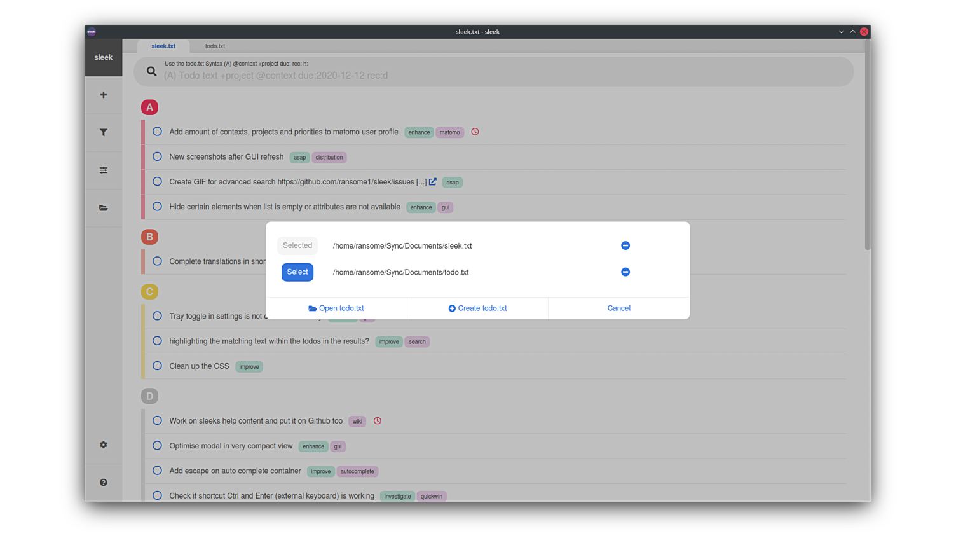The width and height of the screenshot is (956, 538).
Task: Open sleek settings with the gear icon
Action: click(x=103, y=445)
